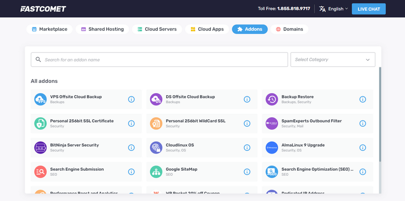Click the VPS Offsite Cloud Backup icon
The height and width of the screenshot is (201, 405).
coord(41,100)
